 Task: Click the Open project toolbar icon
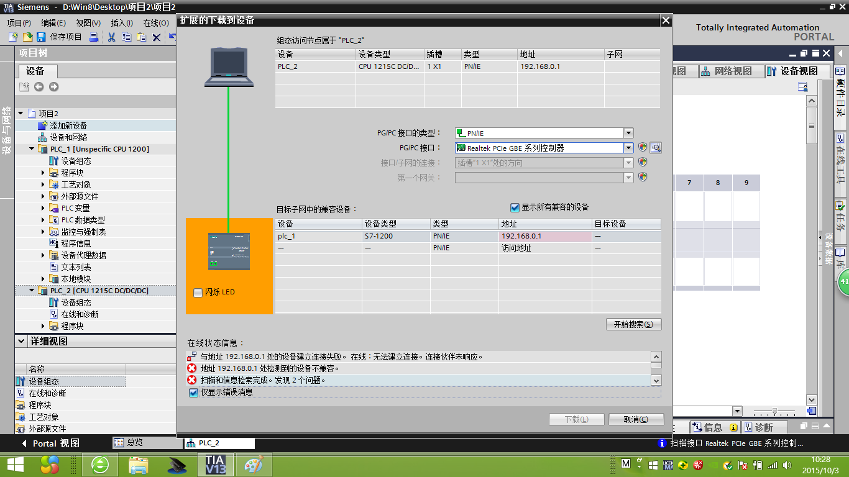pos(27,37)
